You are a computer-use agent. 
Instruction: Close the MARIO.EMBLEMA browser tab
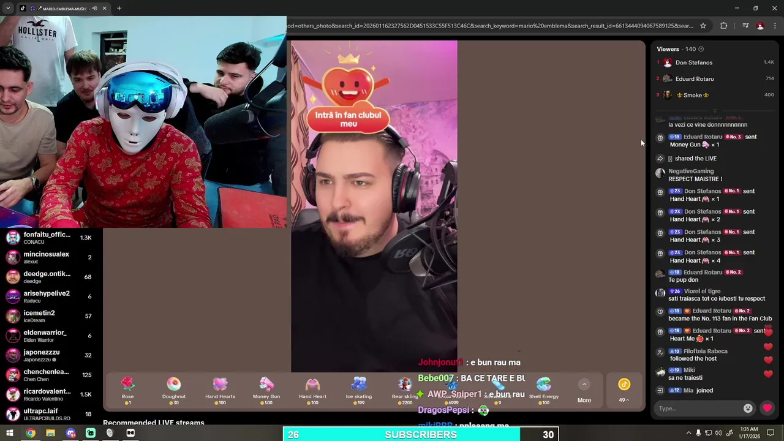pos(104,8)
